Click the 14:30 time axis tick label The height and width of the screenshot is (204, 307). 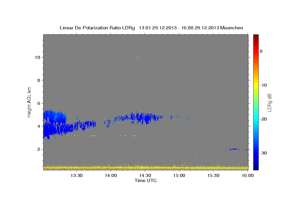click(145, 176)
